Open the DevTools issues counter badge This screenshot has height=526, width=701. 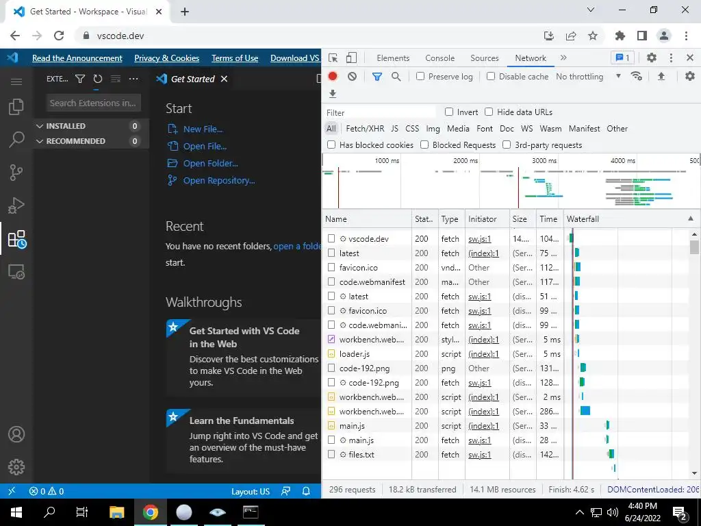coord(623,58)
